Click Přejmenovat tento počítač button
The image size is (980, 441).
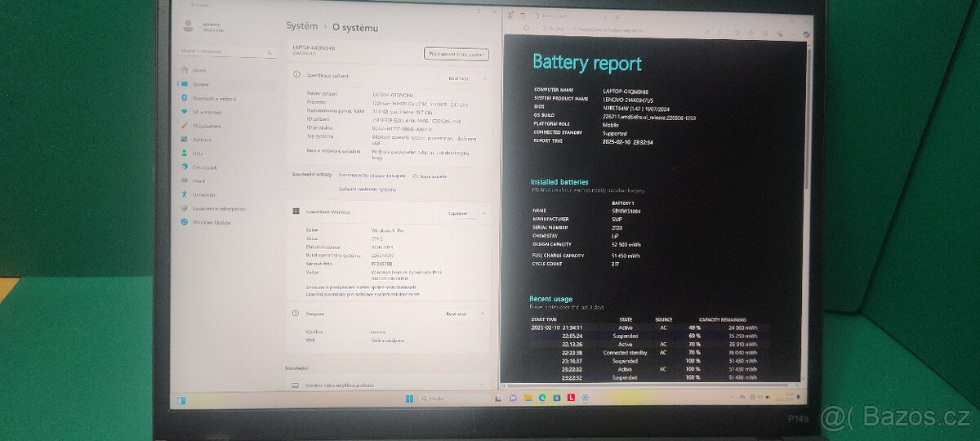click(x=457, y=54)
